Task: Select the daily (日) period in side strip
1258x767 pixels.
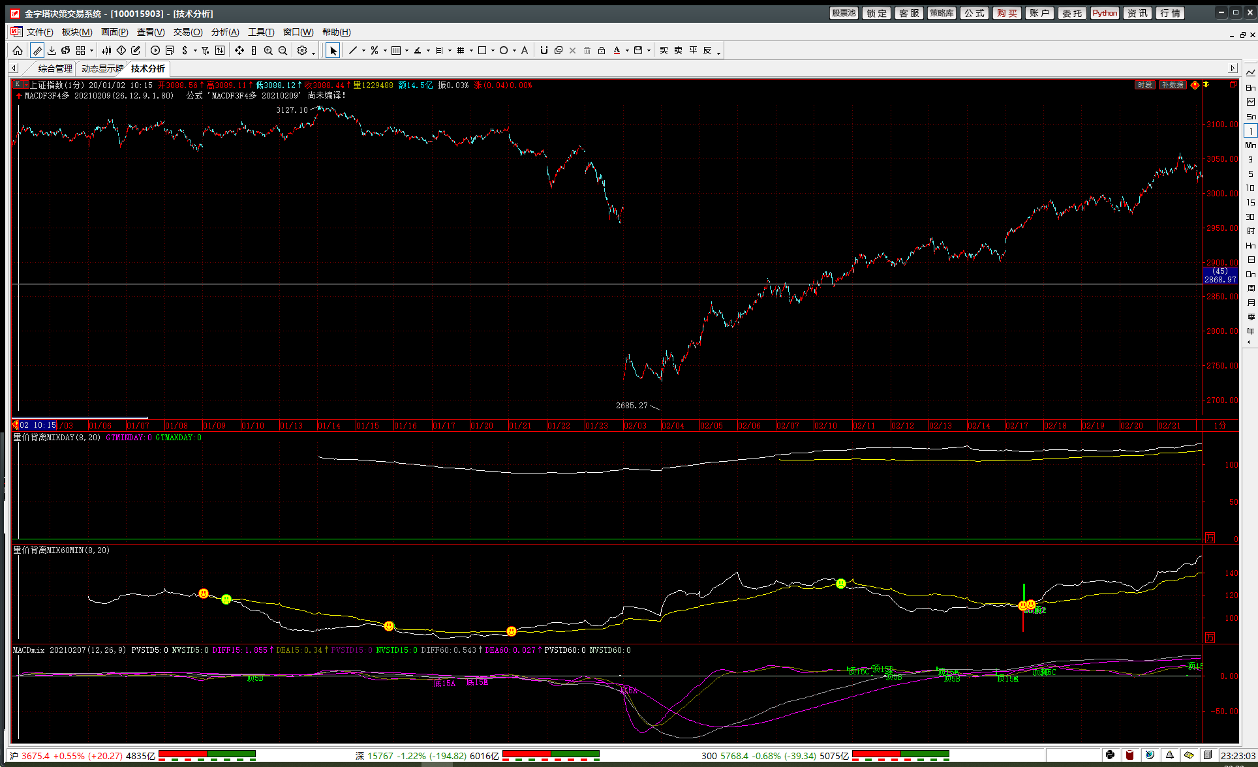Action: pos(1251,260)
